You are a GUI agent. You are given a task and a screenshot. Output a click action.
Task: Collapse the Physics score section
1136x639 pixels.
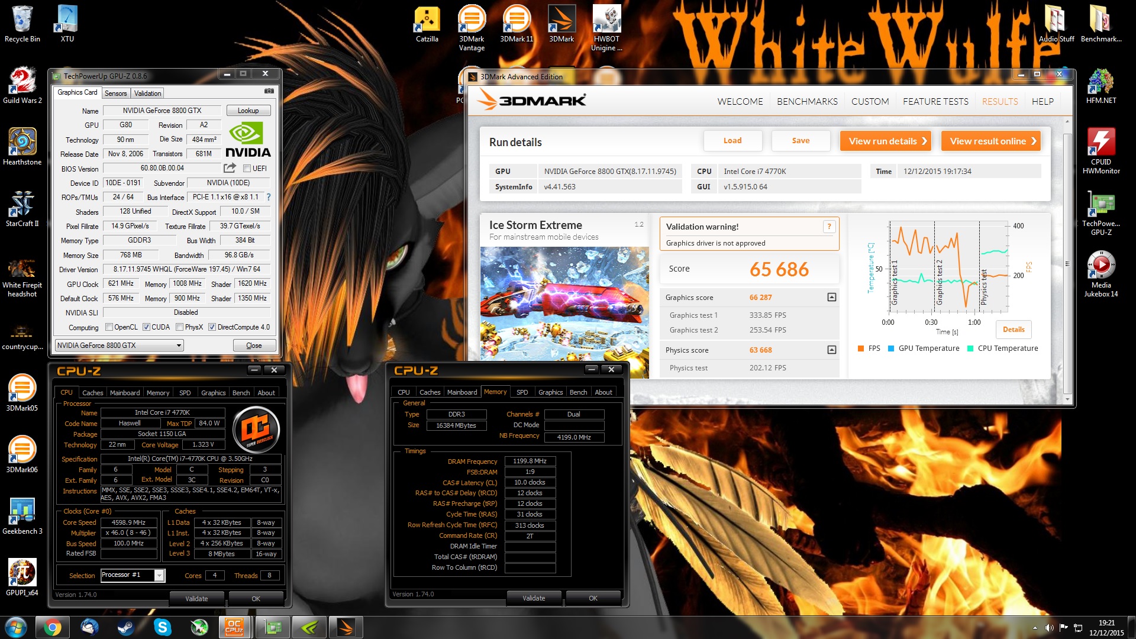(831, 350)
